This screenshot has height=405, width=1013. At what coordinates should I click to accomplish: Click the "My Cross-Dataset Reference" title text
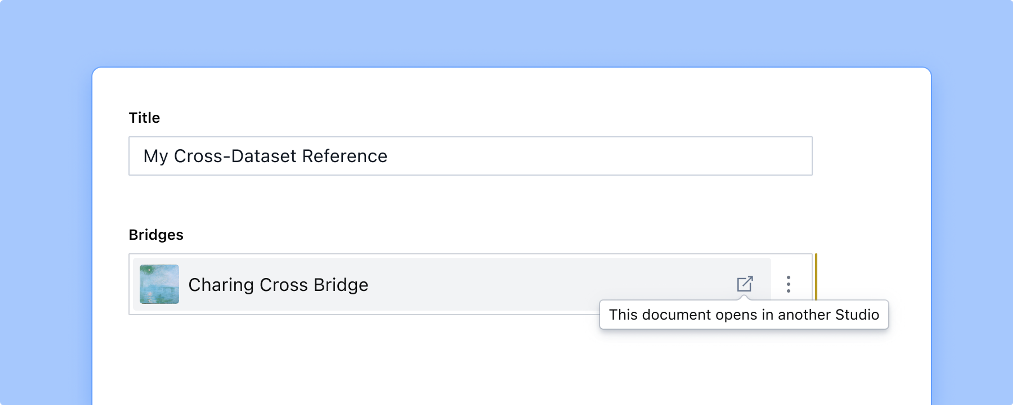click(265, 156)
